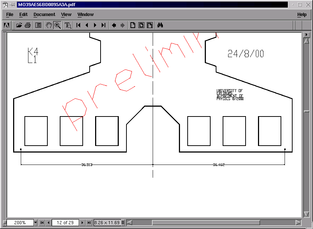Click vertical scrollbar up arrow
Viewport: 313px width, 229px height.
tap(306, 41)
